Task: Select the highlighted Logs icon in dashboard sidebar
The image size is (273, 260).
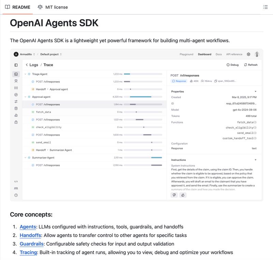Action: point(16,74)
